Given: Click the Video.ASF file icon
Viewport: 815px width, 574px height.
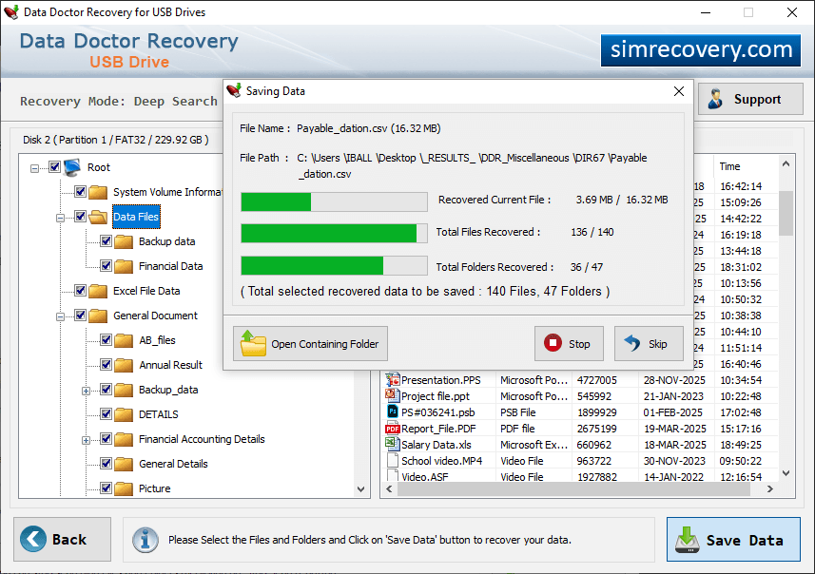Looking at the screenshot, I should point(393,476).
